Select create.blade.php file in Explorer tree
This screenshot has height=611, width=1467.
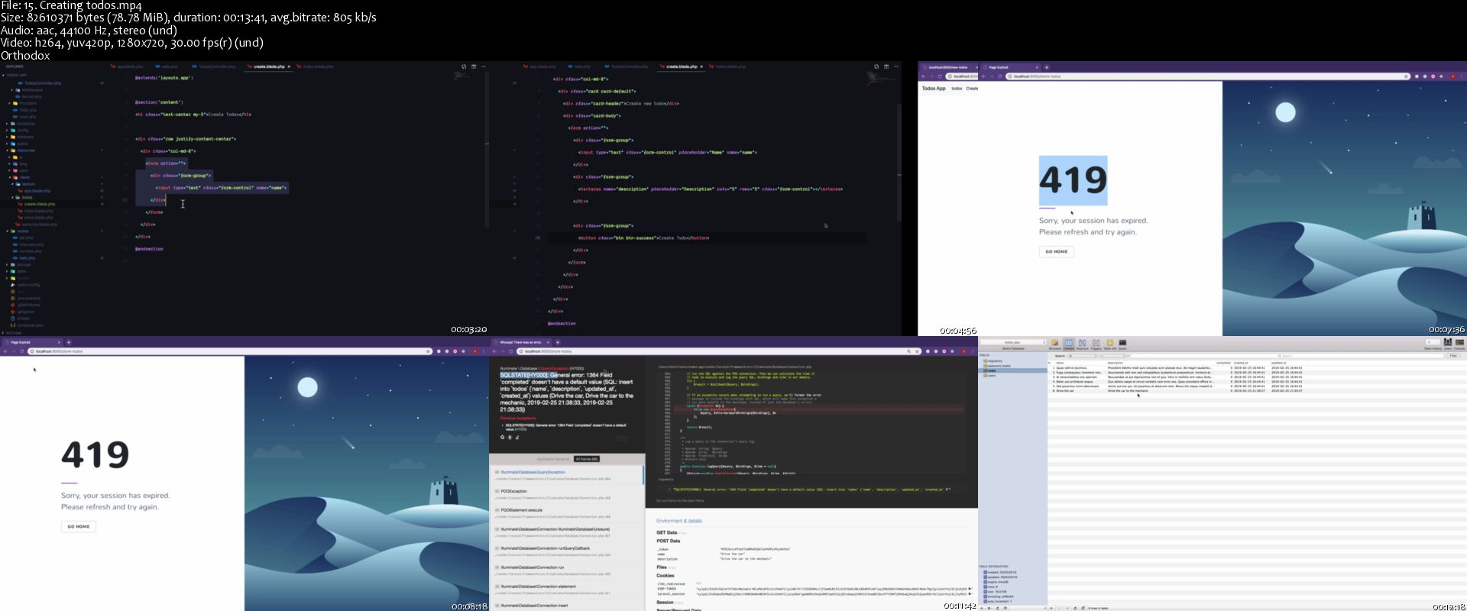(x=36, y=204)
